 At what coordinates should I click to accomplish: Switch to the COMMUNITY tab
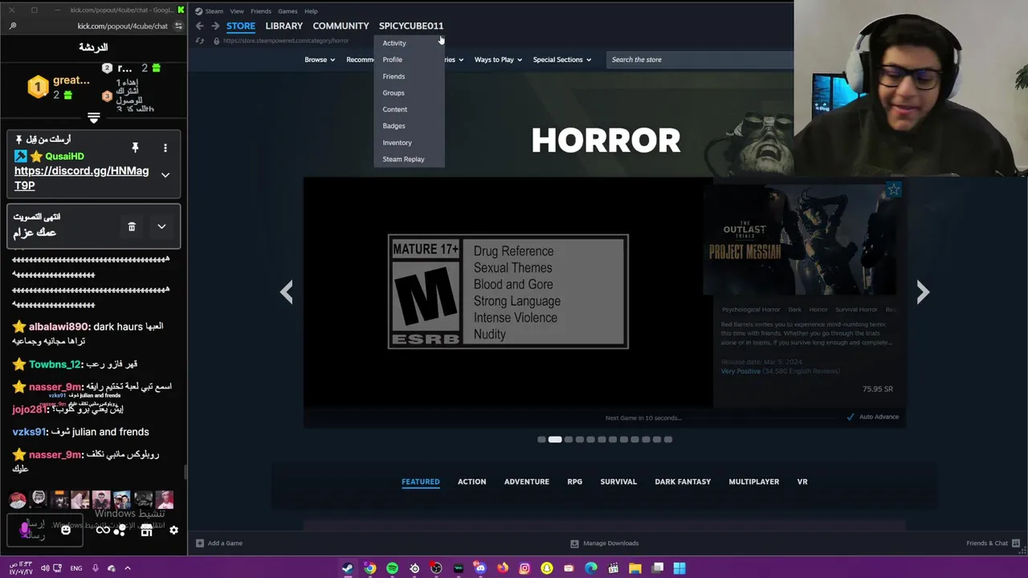coord(341,26)
